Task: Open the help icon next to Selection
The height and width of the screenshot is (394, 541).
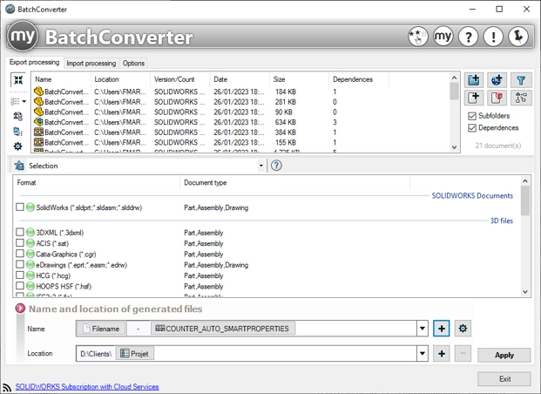Action: [x=276, y=166]
